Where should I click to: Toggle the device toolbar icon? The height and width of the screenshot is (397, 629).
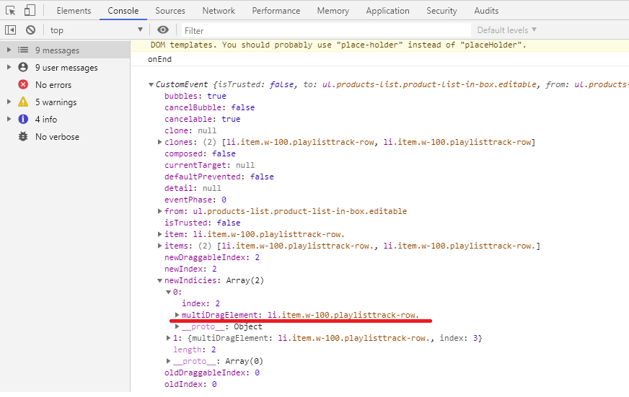[30, 10]
